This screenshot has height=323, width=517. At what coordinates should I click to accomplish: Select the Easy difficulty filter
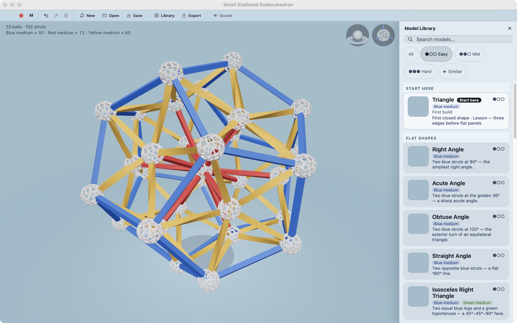(436, 54)
